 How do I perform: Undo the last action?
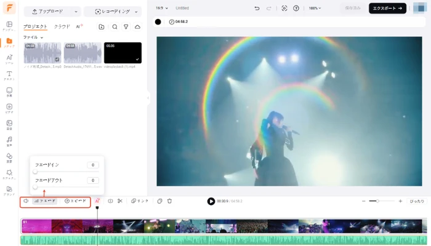(x=257, y=8)
